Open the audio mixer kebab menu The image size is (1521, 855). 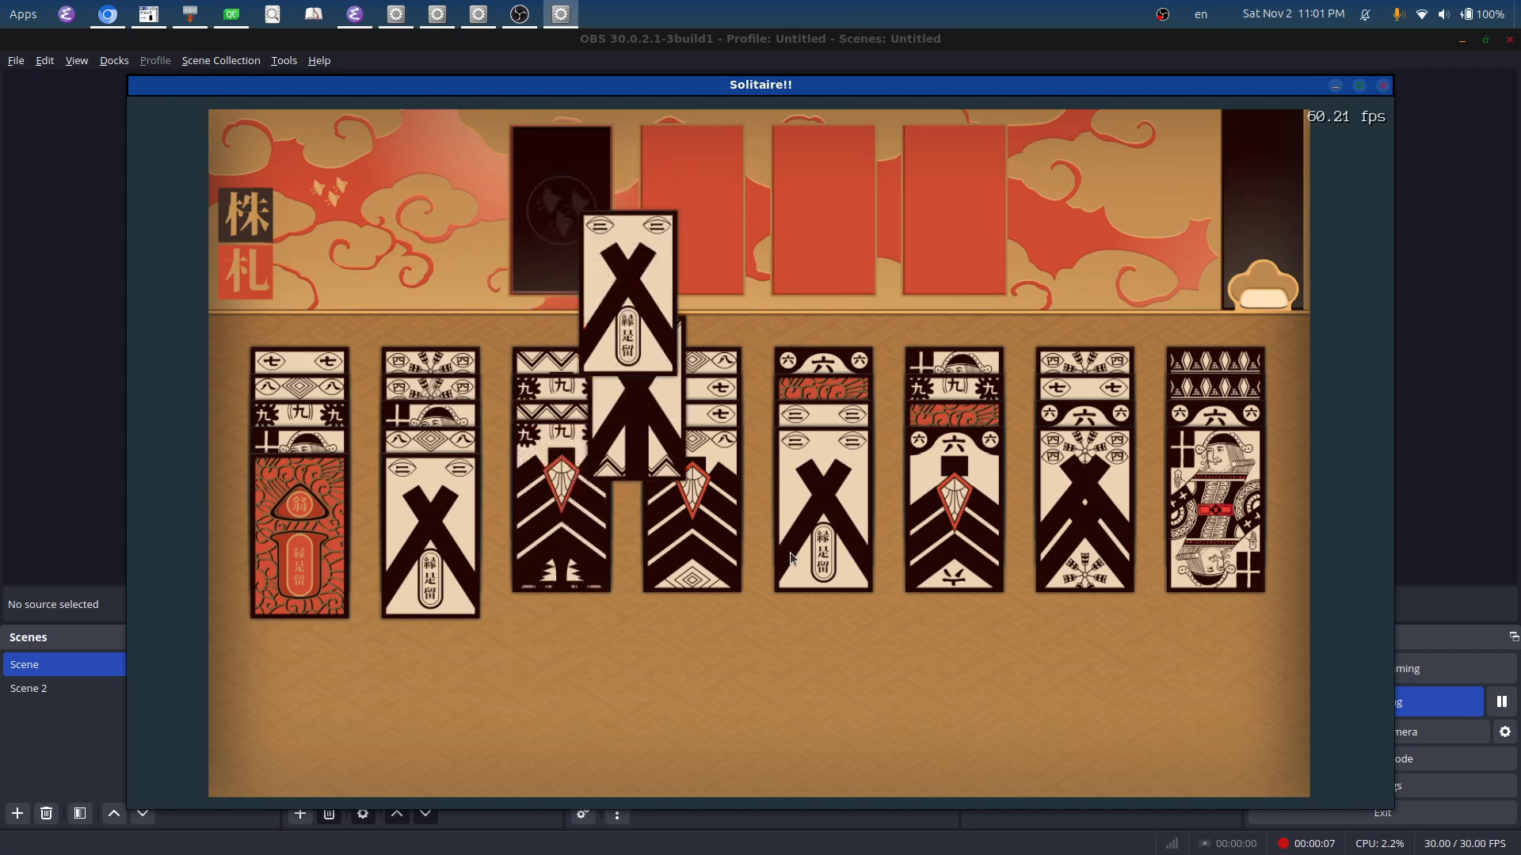(x=617, y=815)
